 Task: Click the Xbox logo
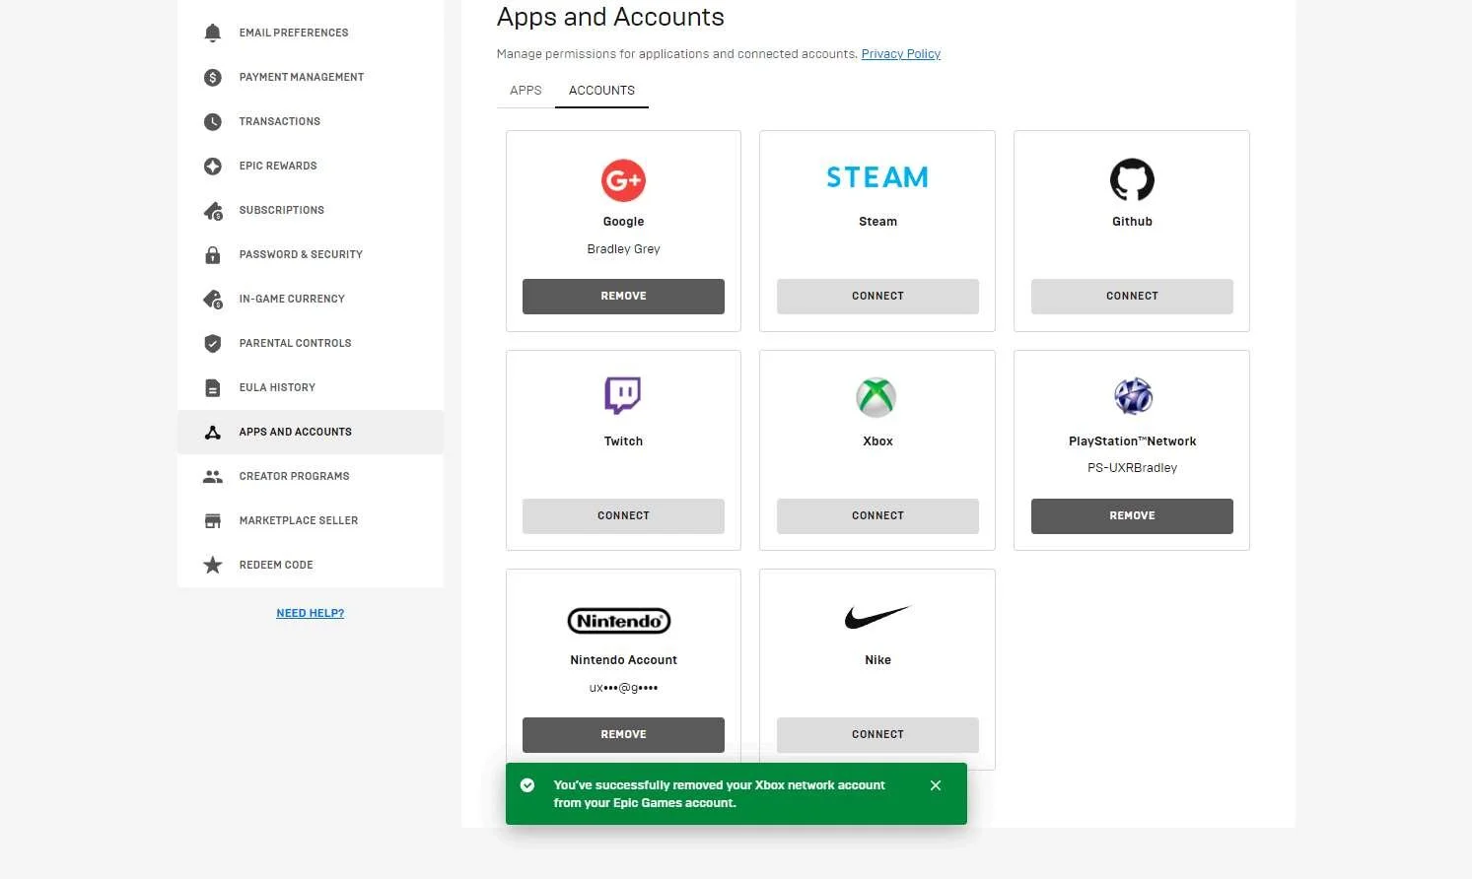coord(876,397)
